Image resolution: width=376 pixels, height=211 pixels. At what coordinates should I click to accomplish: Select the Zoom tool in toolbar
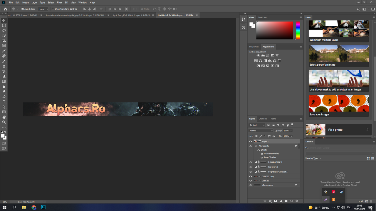(4, 122)
